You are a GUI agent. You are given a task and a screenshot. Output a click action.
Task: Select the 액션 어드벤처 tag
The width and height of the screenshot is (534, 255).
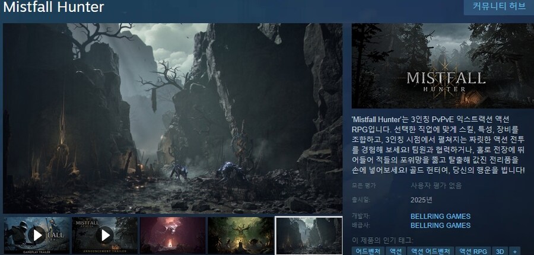click(431, 251)
